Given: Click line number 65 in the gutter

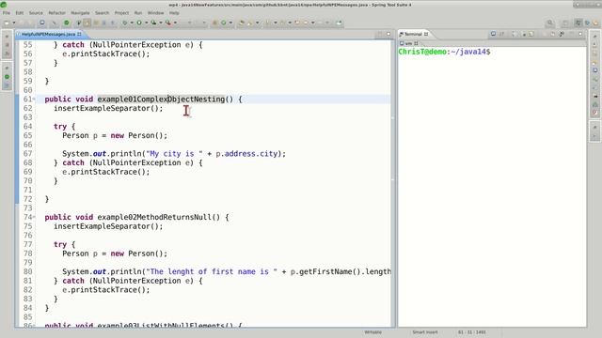Looking at the screenshot, I should pos(27,135).
